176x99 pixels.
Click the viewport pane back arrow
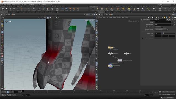(x=2, y=15)
